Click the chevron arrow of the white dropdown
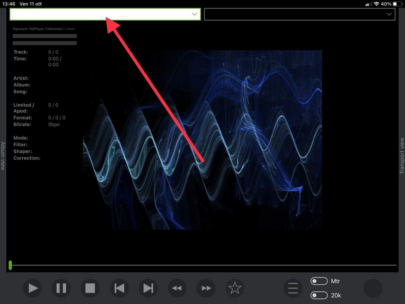405x304 pixels. [195, 14]
